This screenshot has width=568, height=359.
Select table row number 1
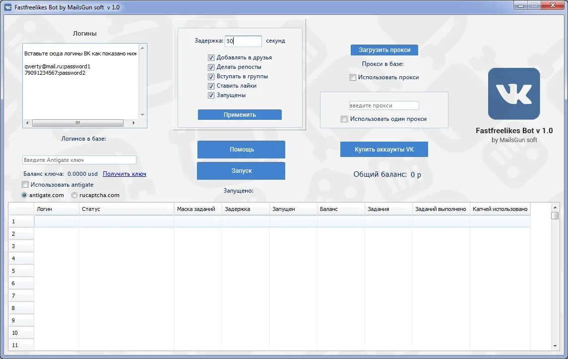[x=21, y=221]
